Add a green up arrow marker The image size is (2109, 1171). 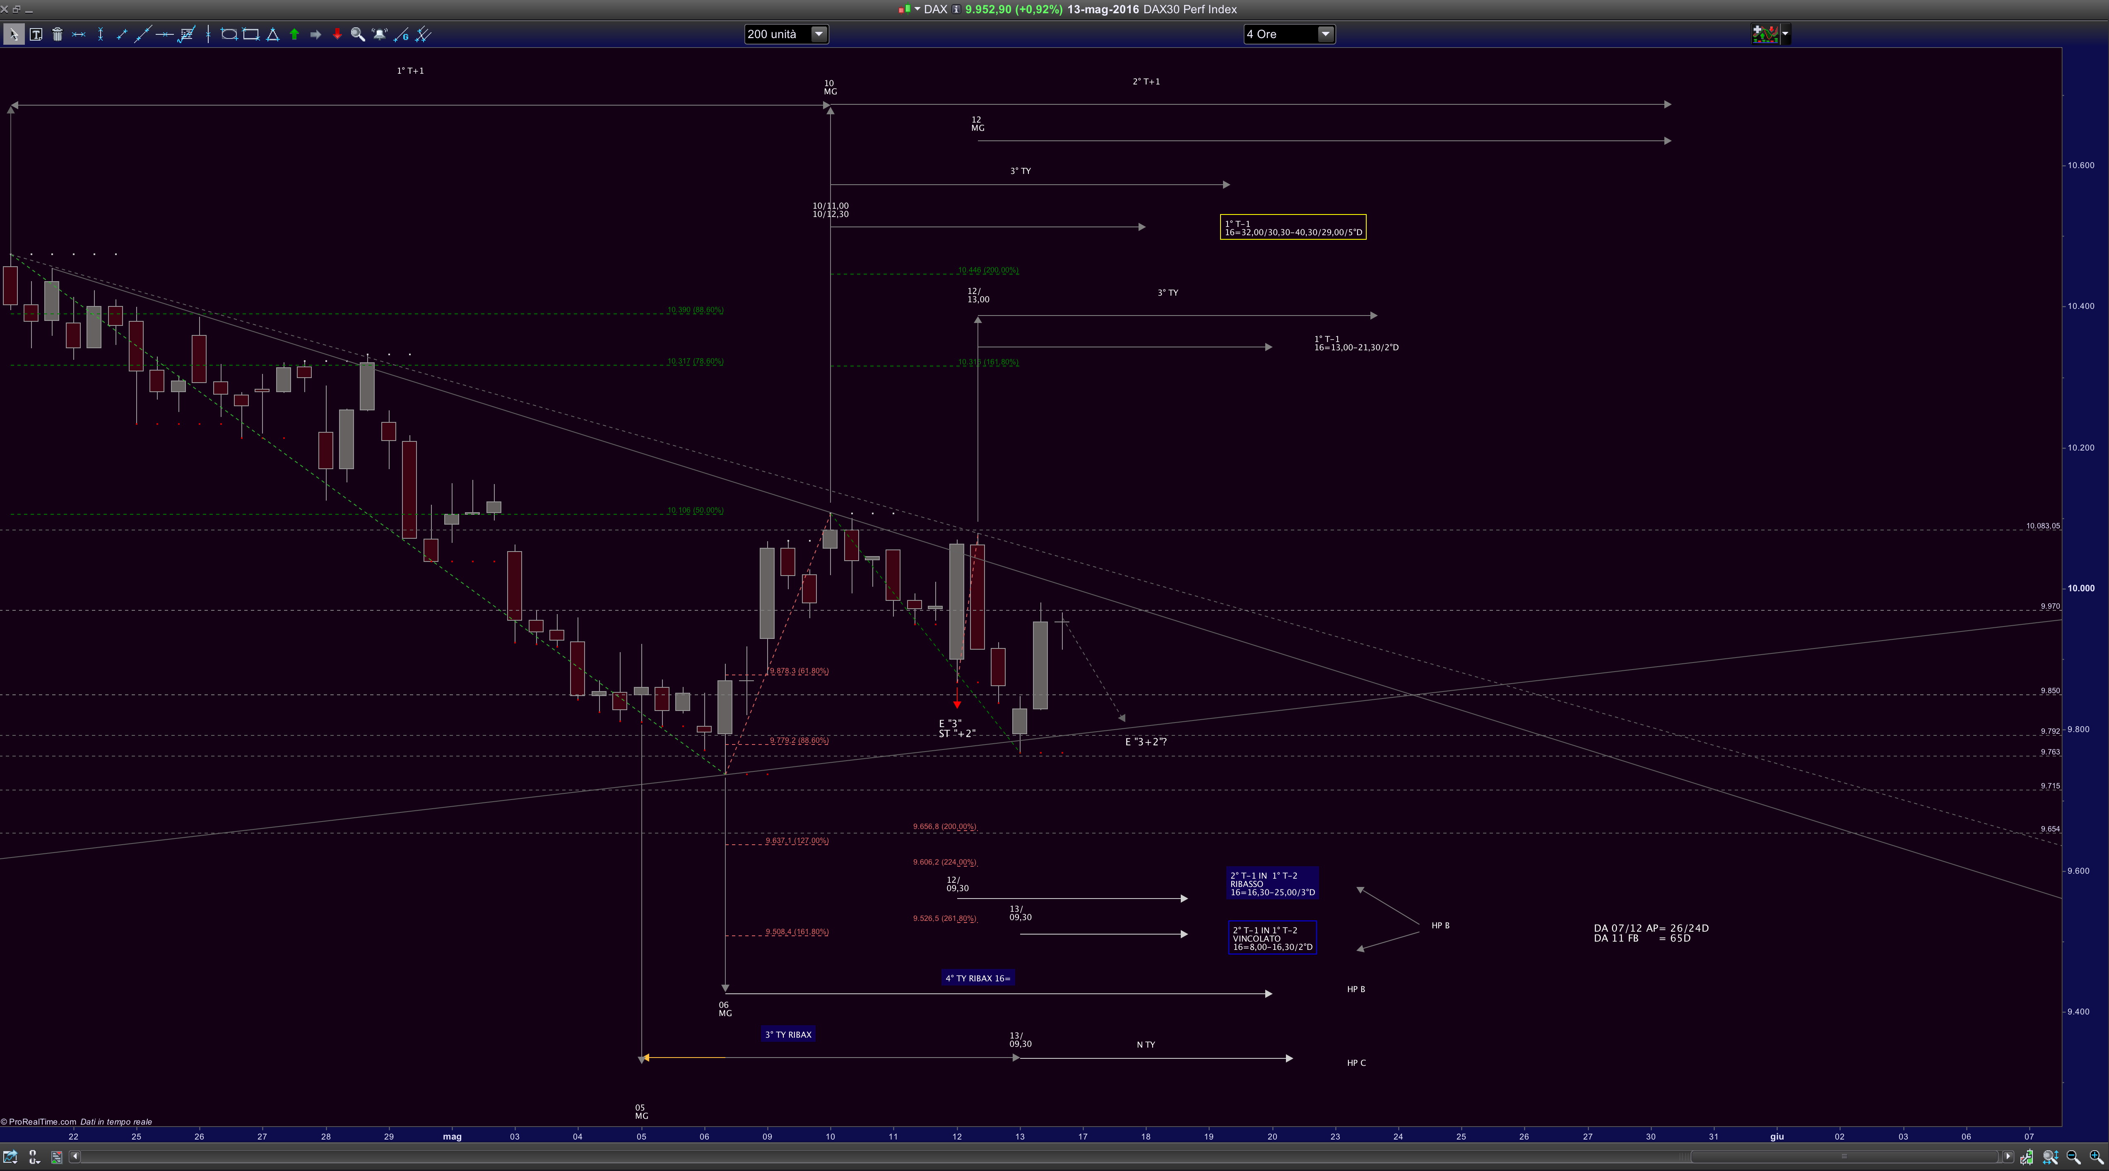pyautogui.click(x=294, y=34)
